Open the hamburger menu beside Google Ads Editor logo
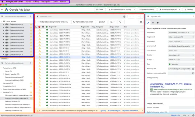The image size is (195, 117). pos(2,9)
